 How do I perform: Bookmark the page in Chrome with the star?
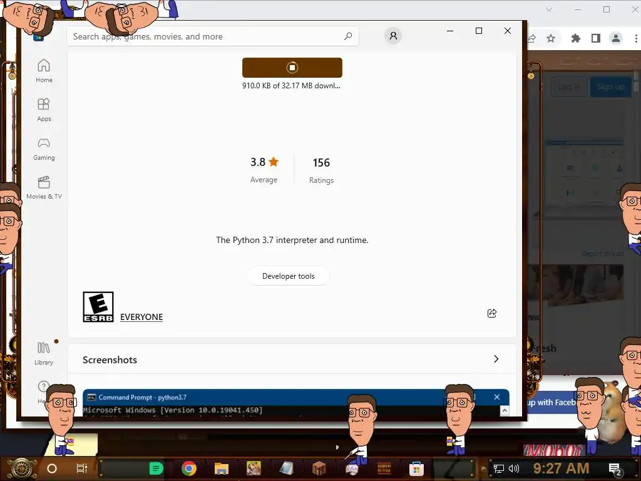click(551, 38)
